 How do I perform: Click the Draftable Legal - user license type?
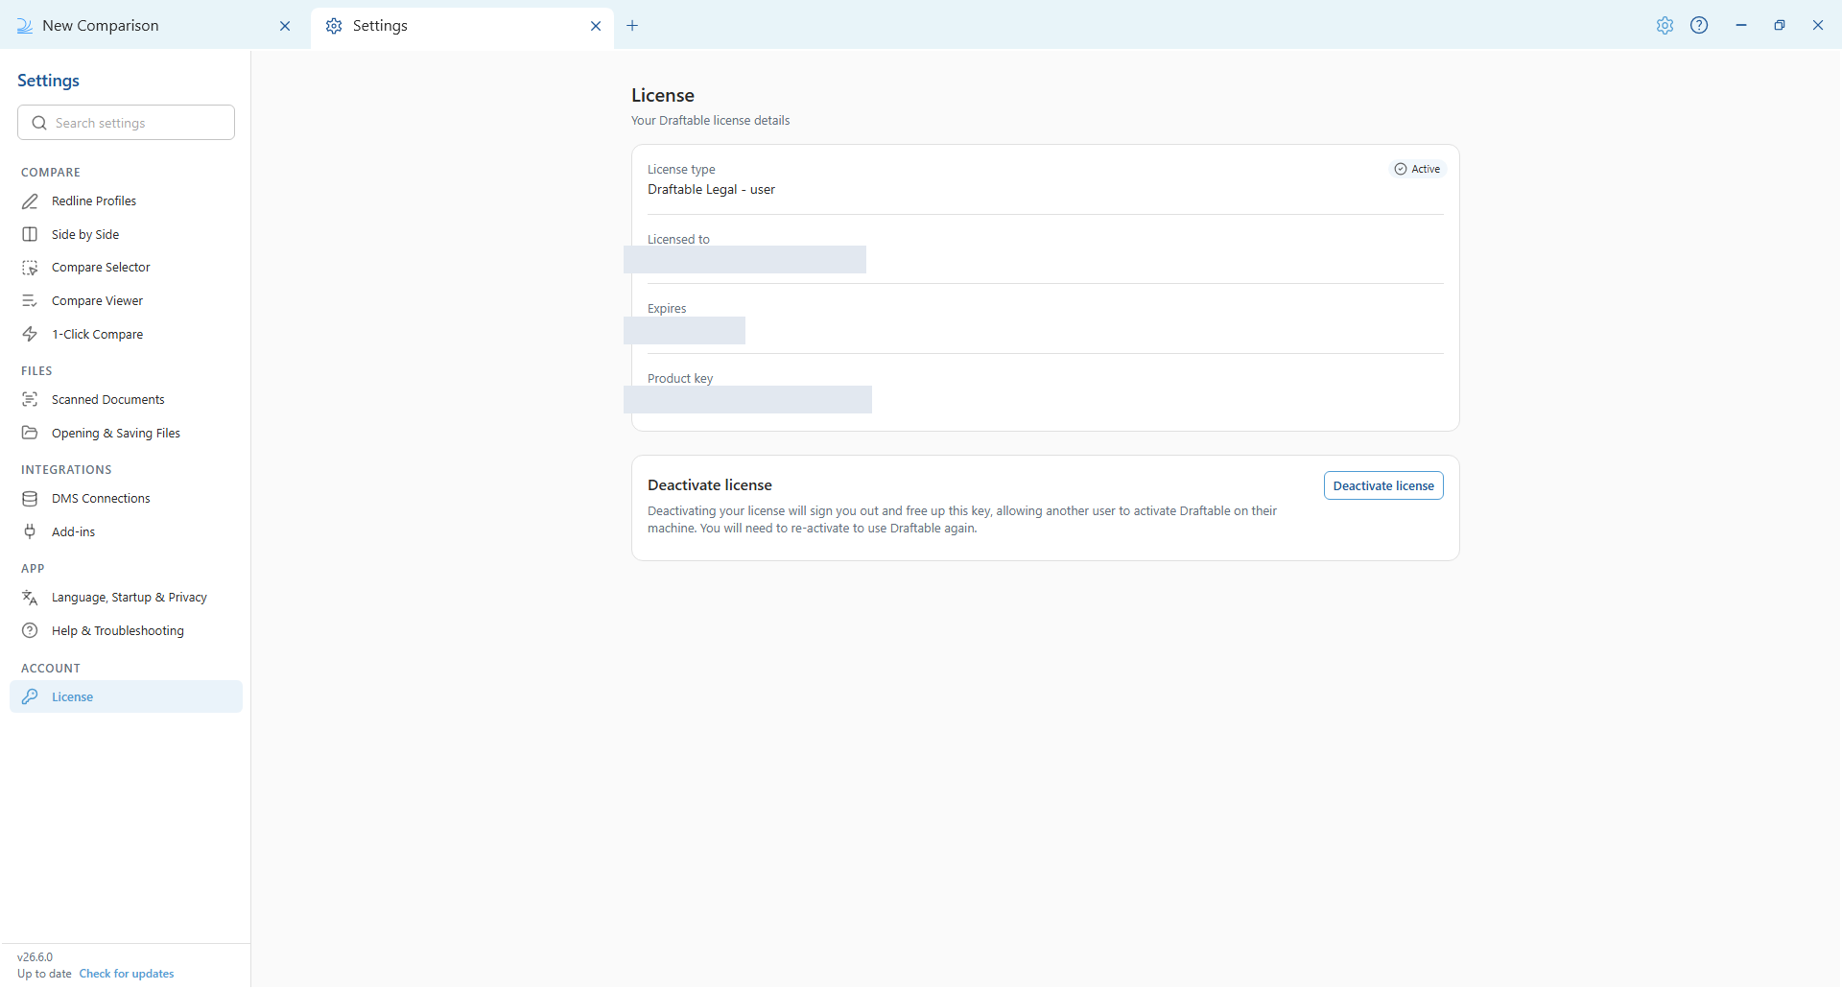click(x=711, y=190)
